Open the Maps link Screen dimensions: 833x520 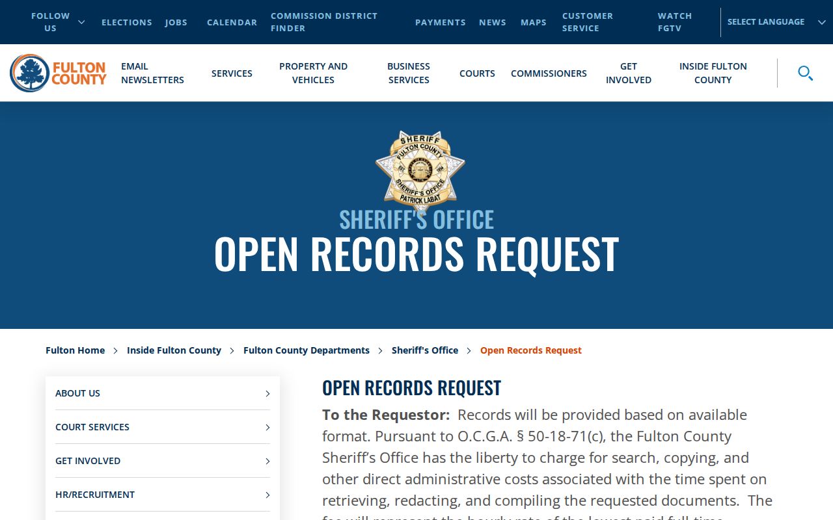pos(534,22)
